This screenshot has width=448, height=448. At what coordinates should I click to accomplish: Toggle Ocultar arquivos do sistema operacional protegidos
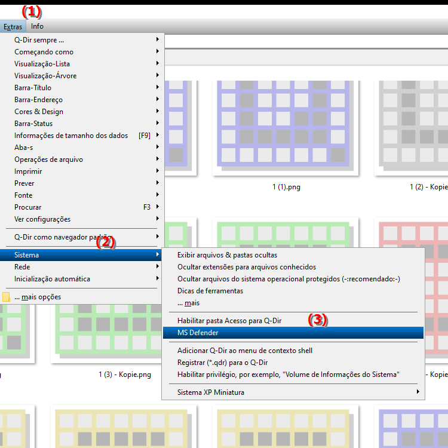(293, 279)
